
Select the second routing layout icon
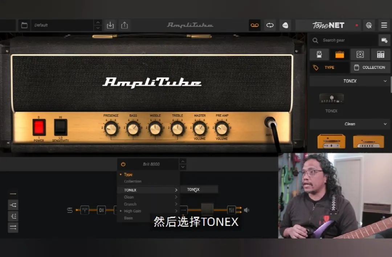click(13, 205)
